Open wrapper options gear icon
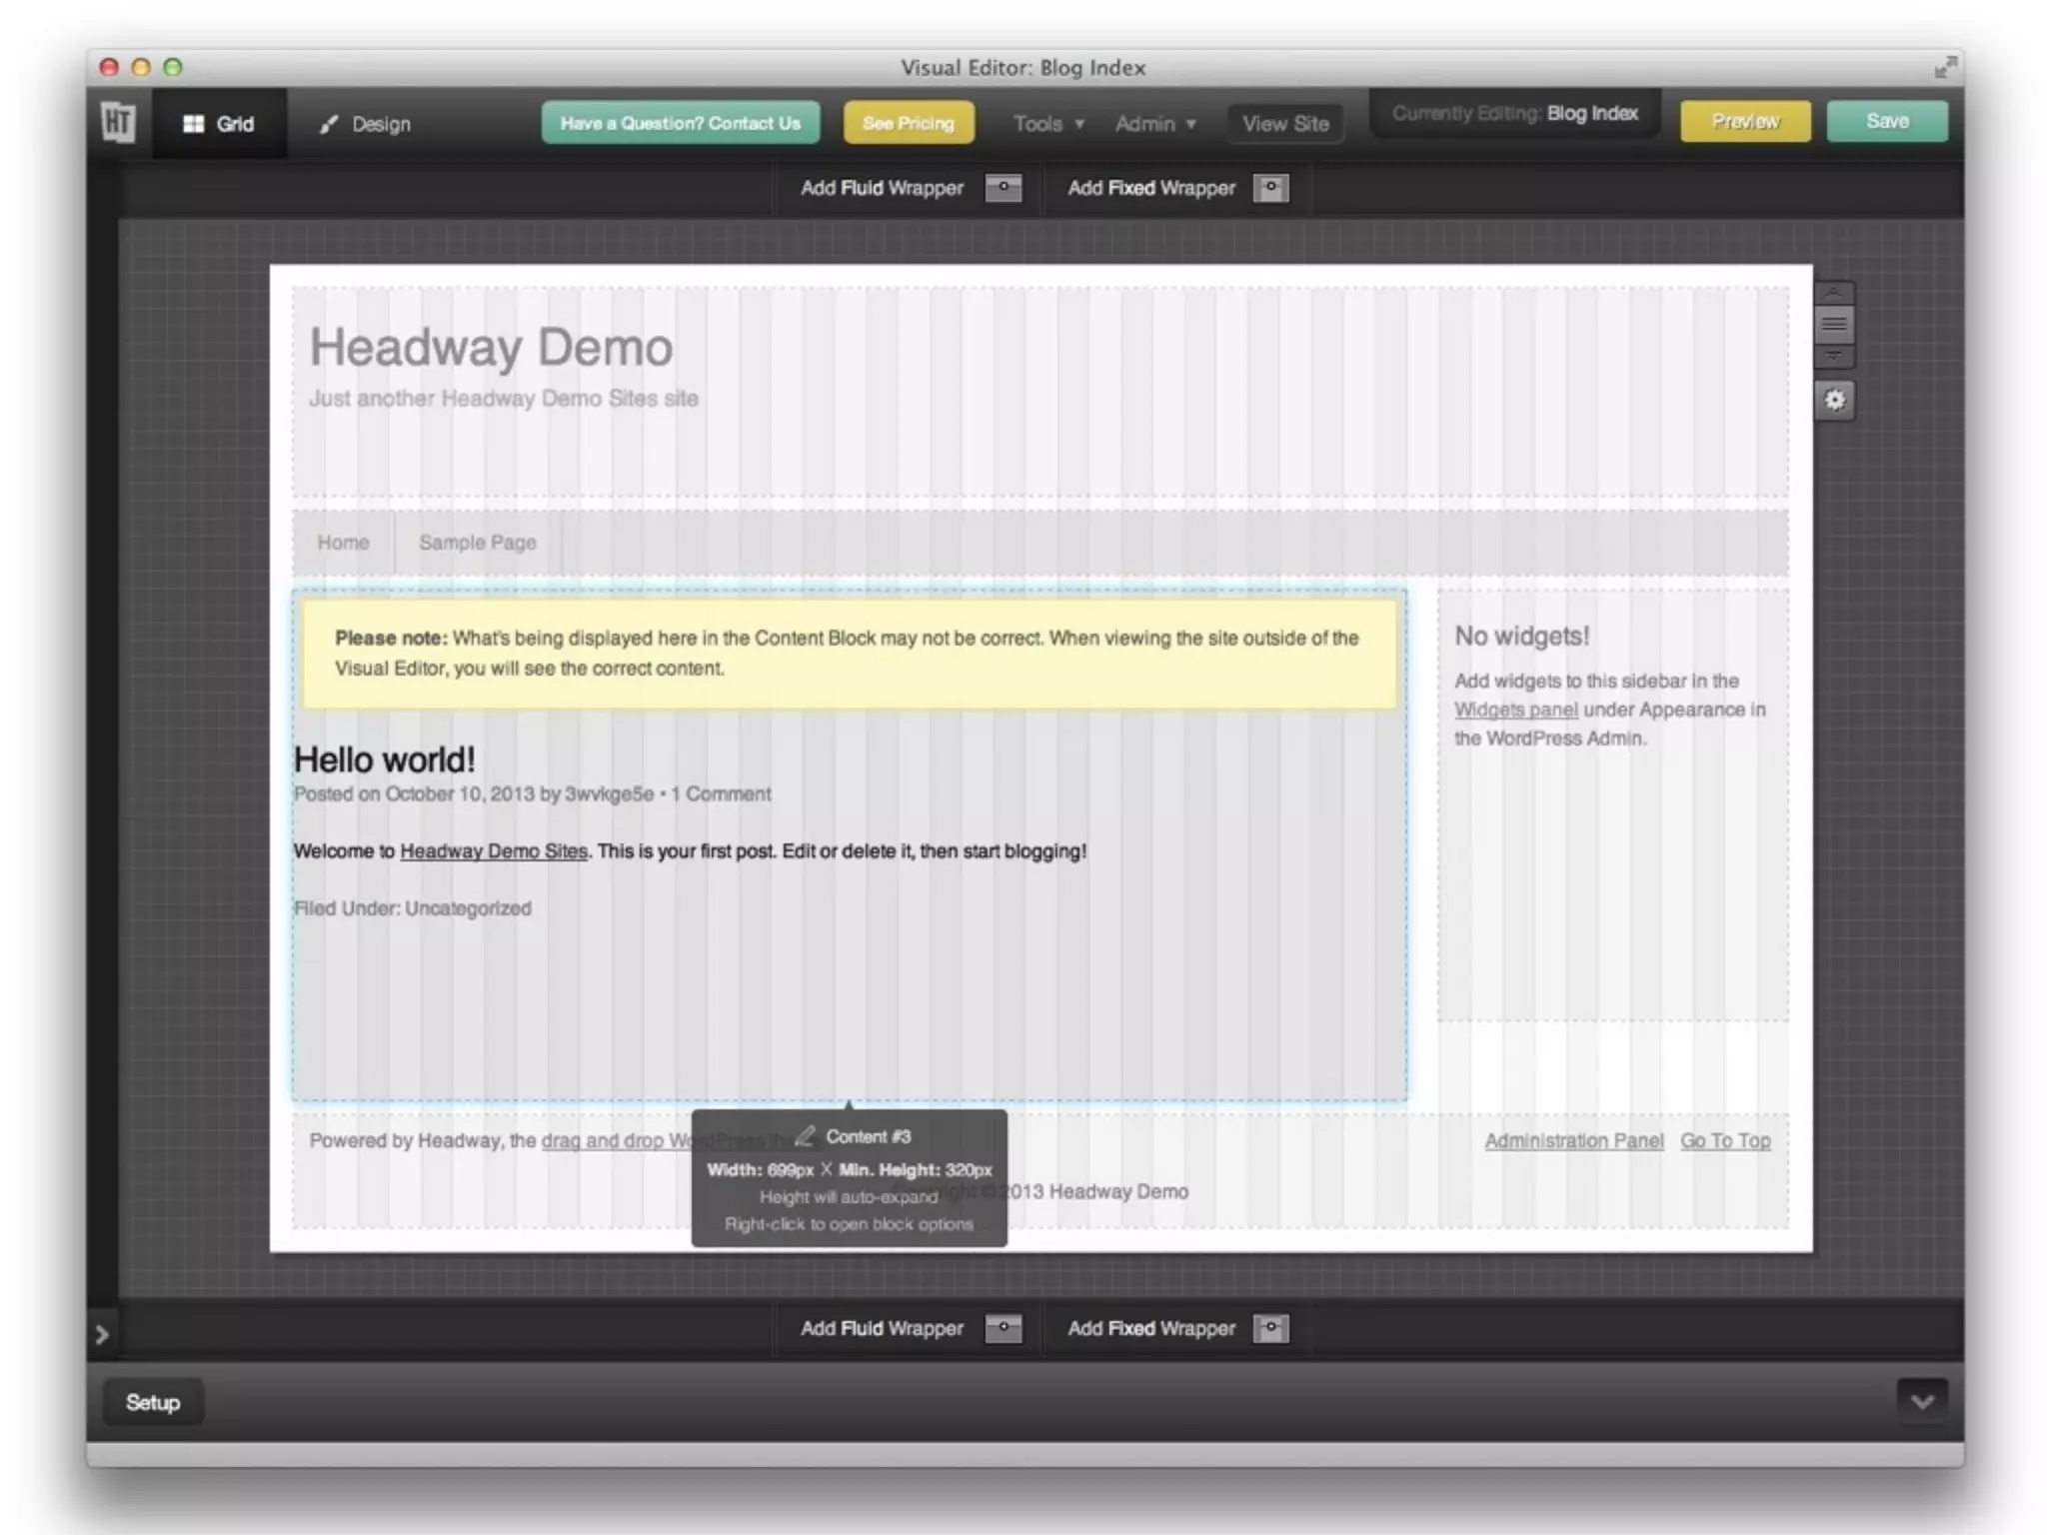This screenshot has width=2047, height=1535. tap(1834, 401)
